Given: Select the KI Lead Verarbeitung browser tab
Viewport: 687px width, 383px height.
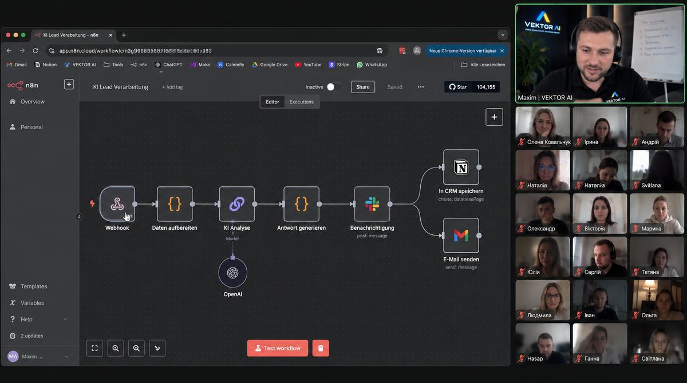Looking at the screenshot, I should (x=74, y=35).
